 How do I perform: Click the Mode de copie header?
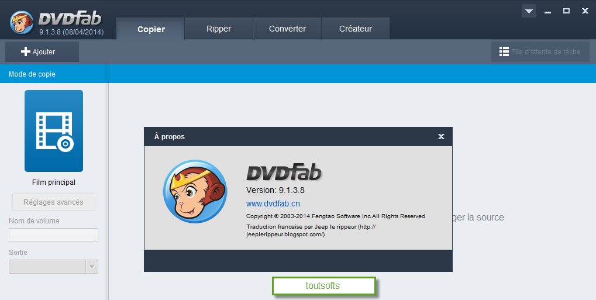point(32,74)
